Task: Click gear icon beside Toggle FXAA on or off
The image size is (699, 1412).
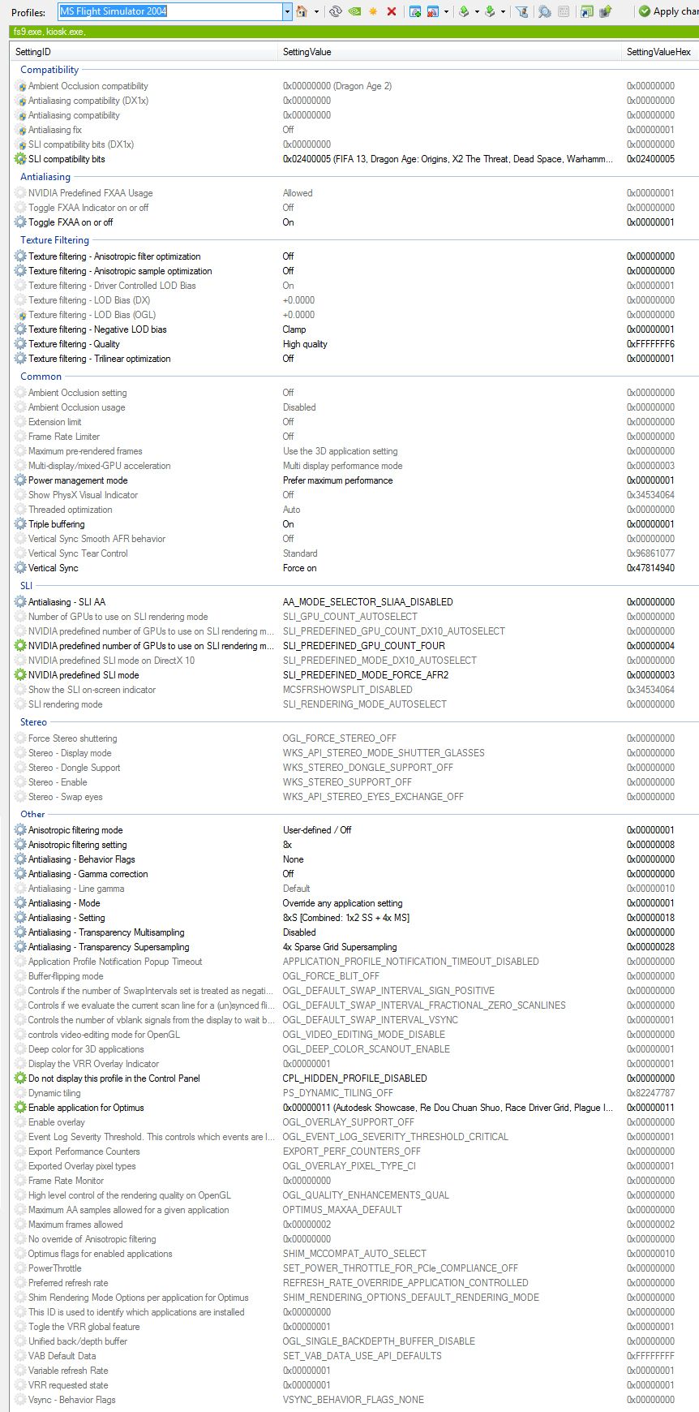Action: (20, 222)
